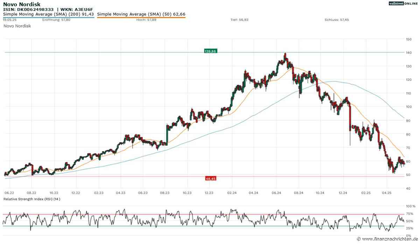420x244 pixels.
Task: Click the 60 price axis label
Action: click(408, 162)
